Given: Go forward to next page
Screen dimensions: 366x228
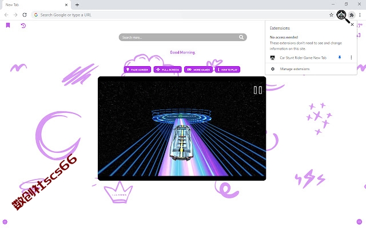Looking at the screenshot, I should (x=15, y=15).
